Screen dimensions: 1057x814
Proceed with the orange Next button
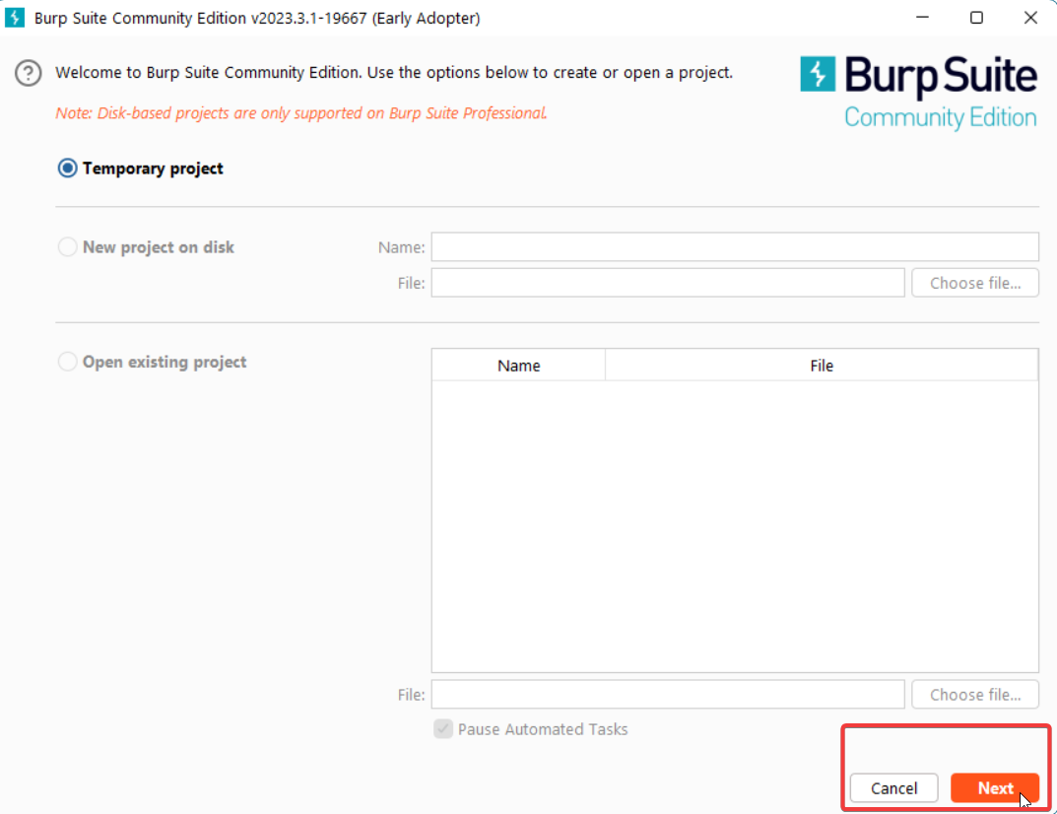coord(994,788)
